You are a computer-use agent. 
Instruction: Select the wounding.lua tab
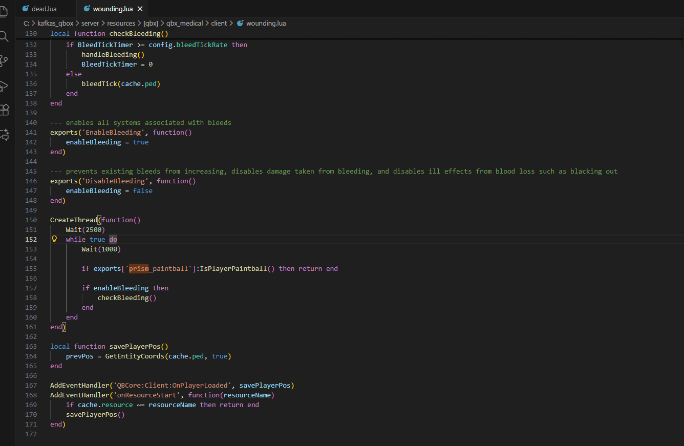113,9
